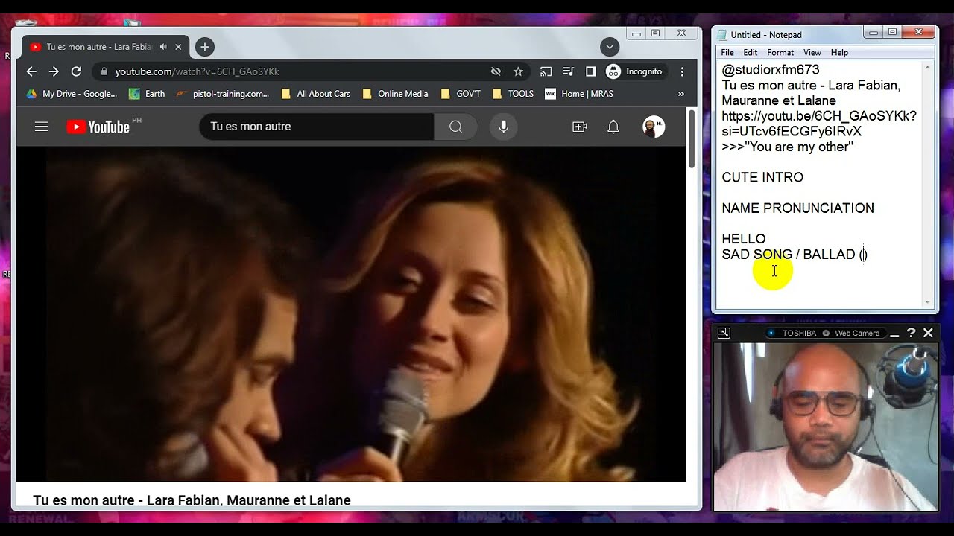Open YouTube Create video icon
The width and height of the screenshot is (954, 536).
(x=580, y=127)
